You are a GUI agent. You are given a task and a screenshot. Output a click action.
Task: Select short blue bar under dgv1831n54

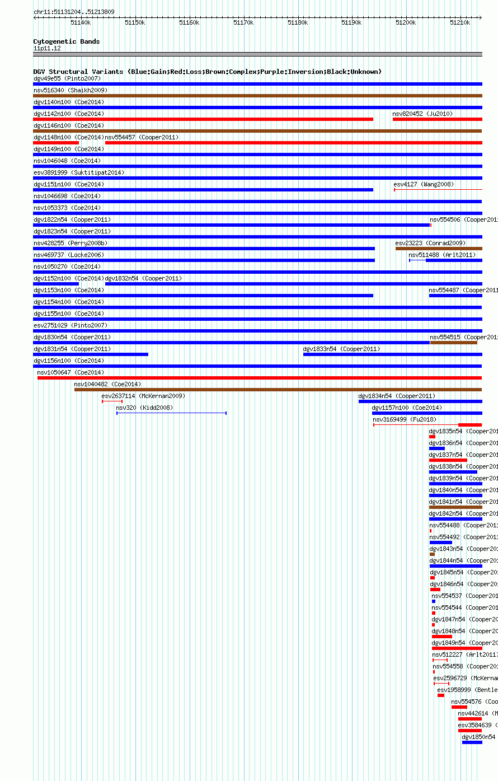(x=91, y=354)
